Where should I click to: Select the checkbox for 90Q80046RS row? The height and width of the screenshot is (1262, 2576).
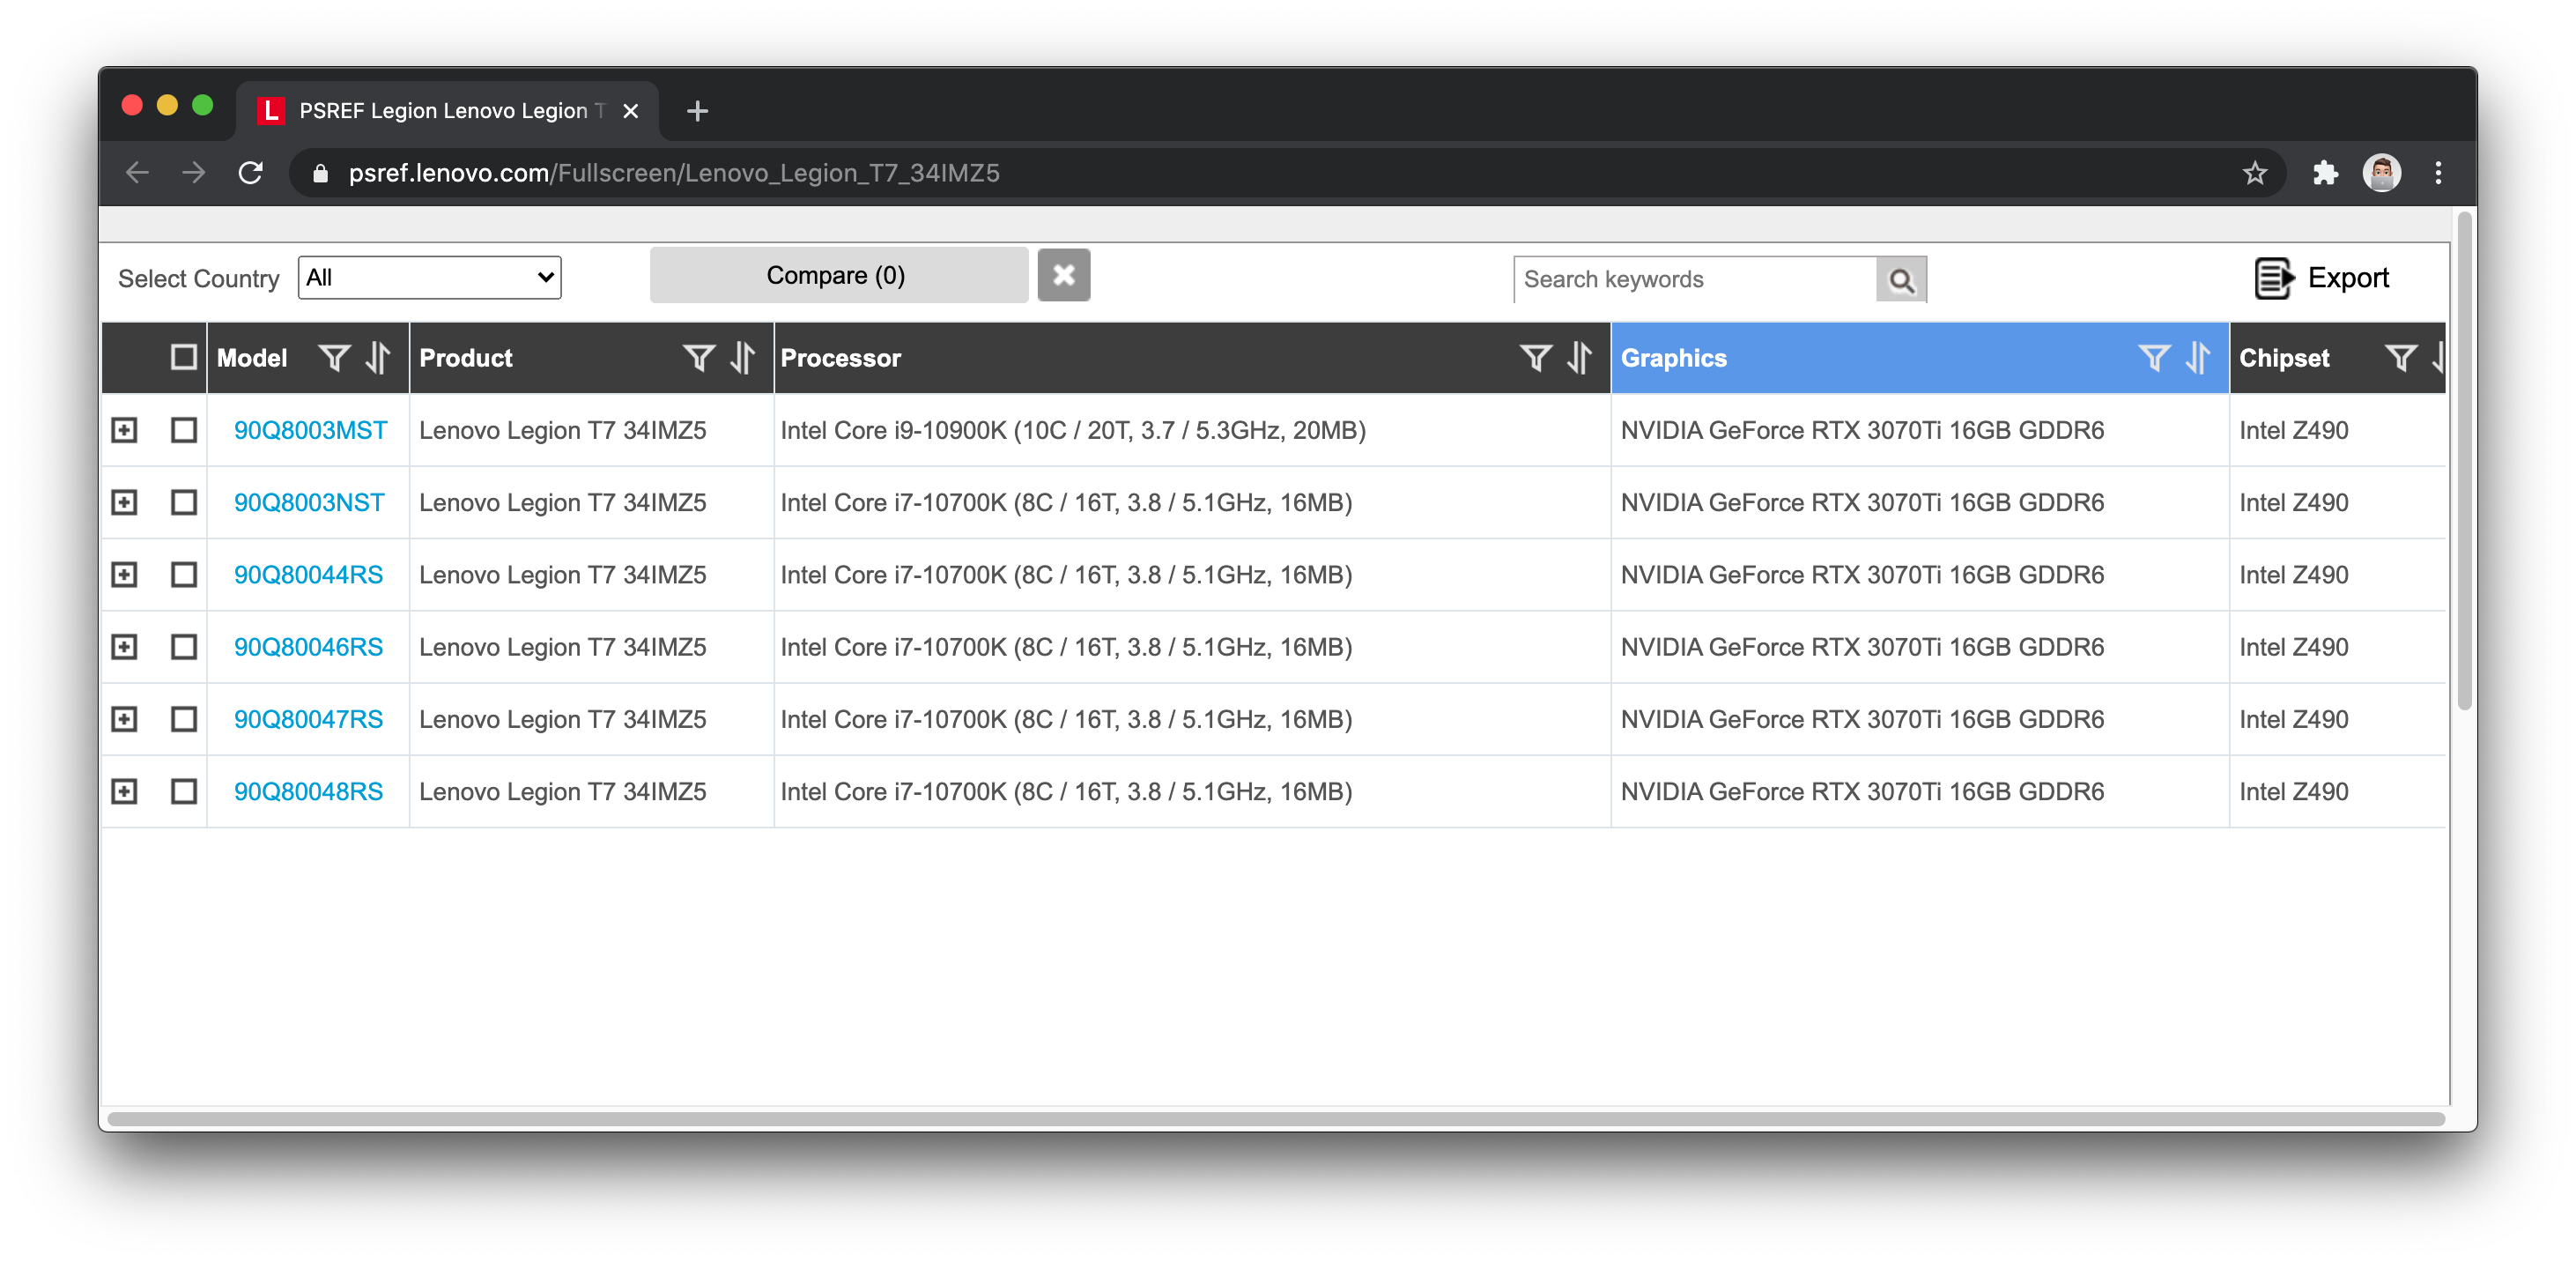click(183, 647)
